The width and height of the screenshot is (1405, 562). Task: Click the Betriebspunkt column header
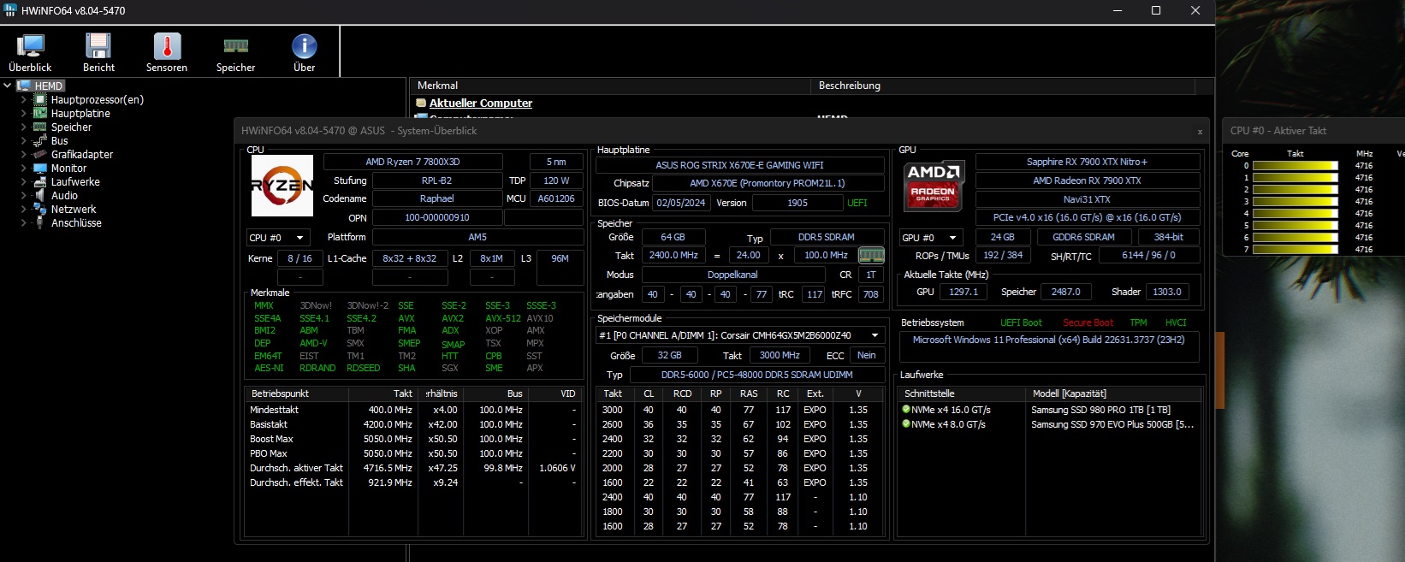tap(296, 394)
